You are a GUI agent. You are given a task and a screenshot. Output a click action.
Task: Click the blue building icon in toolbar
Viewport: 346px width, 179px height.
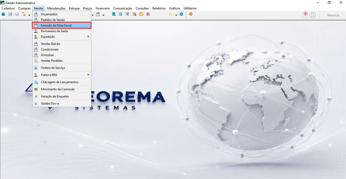(3, 14)
